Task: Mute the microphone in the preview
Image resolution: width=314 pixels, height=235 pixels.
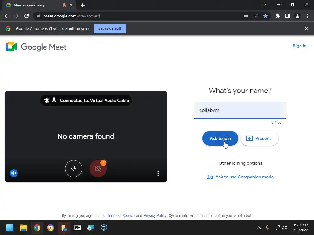Action: click(74, 169)
